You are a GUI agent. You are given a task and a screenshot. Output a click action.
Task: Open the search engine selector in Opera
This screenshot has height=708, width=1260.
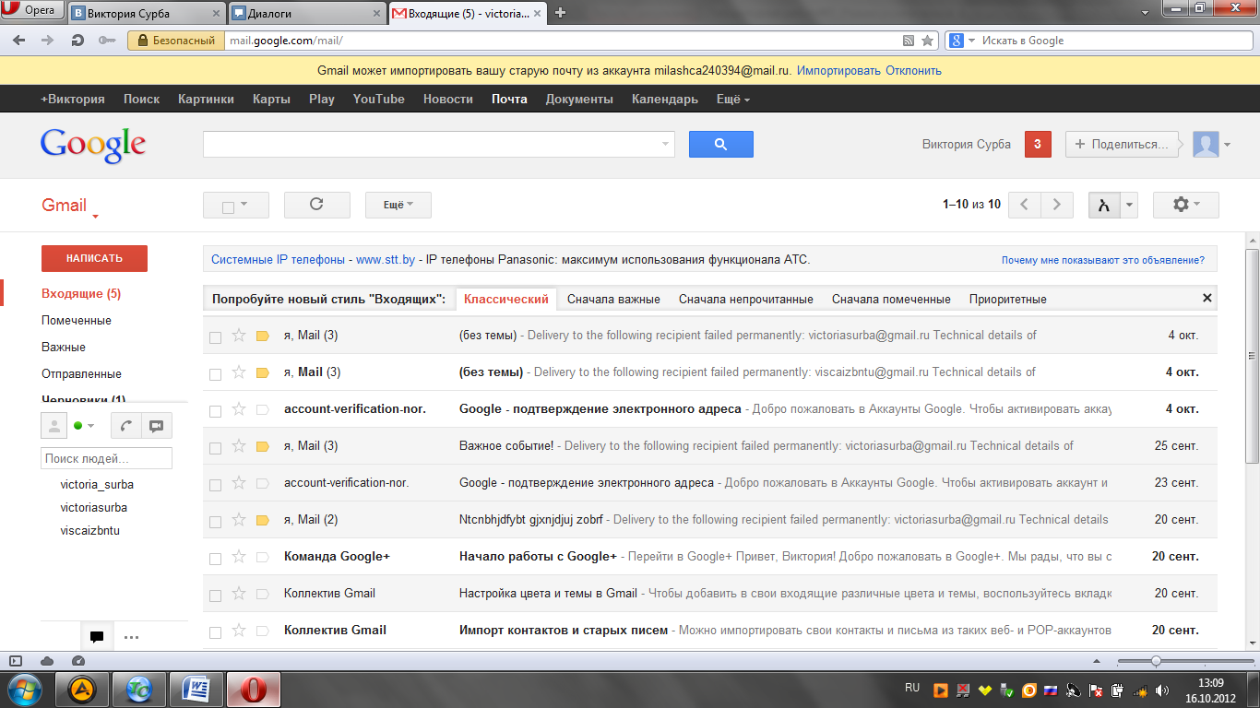[960, 41]
